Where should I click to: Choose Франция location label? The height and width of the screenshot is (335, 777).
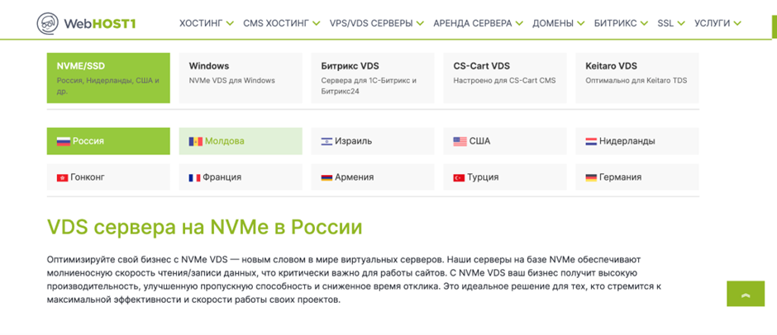(x=222, y=177)
